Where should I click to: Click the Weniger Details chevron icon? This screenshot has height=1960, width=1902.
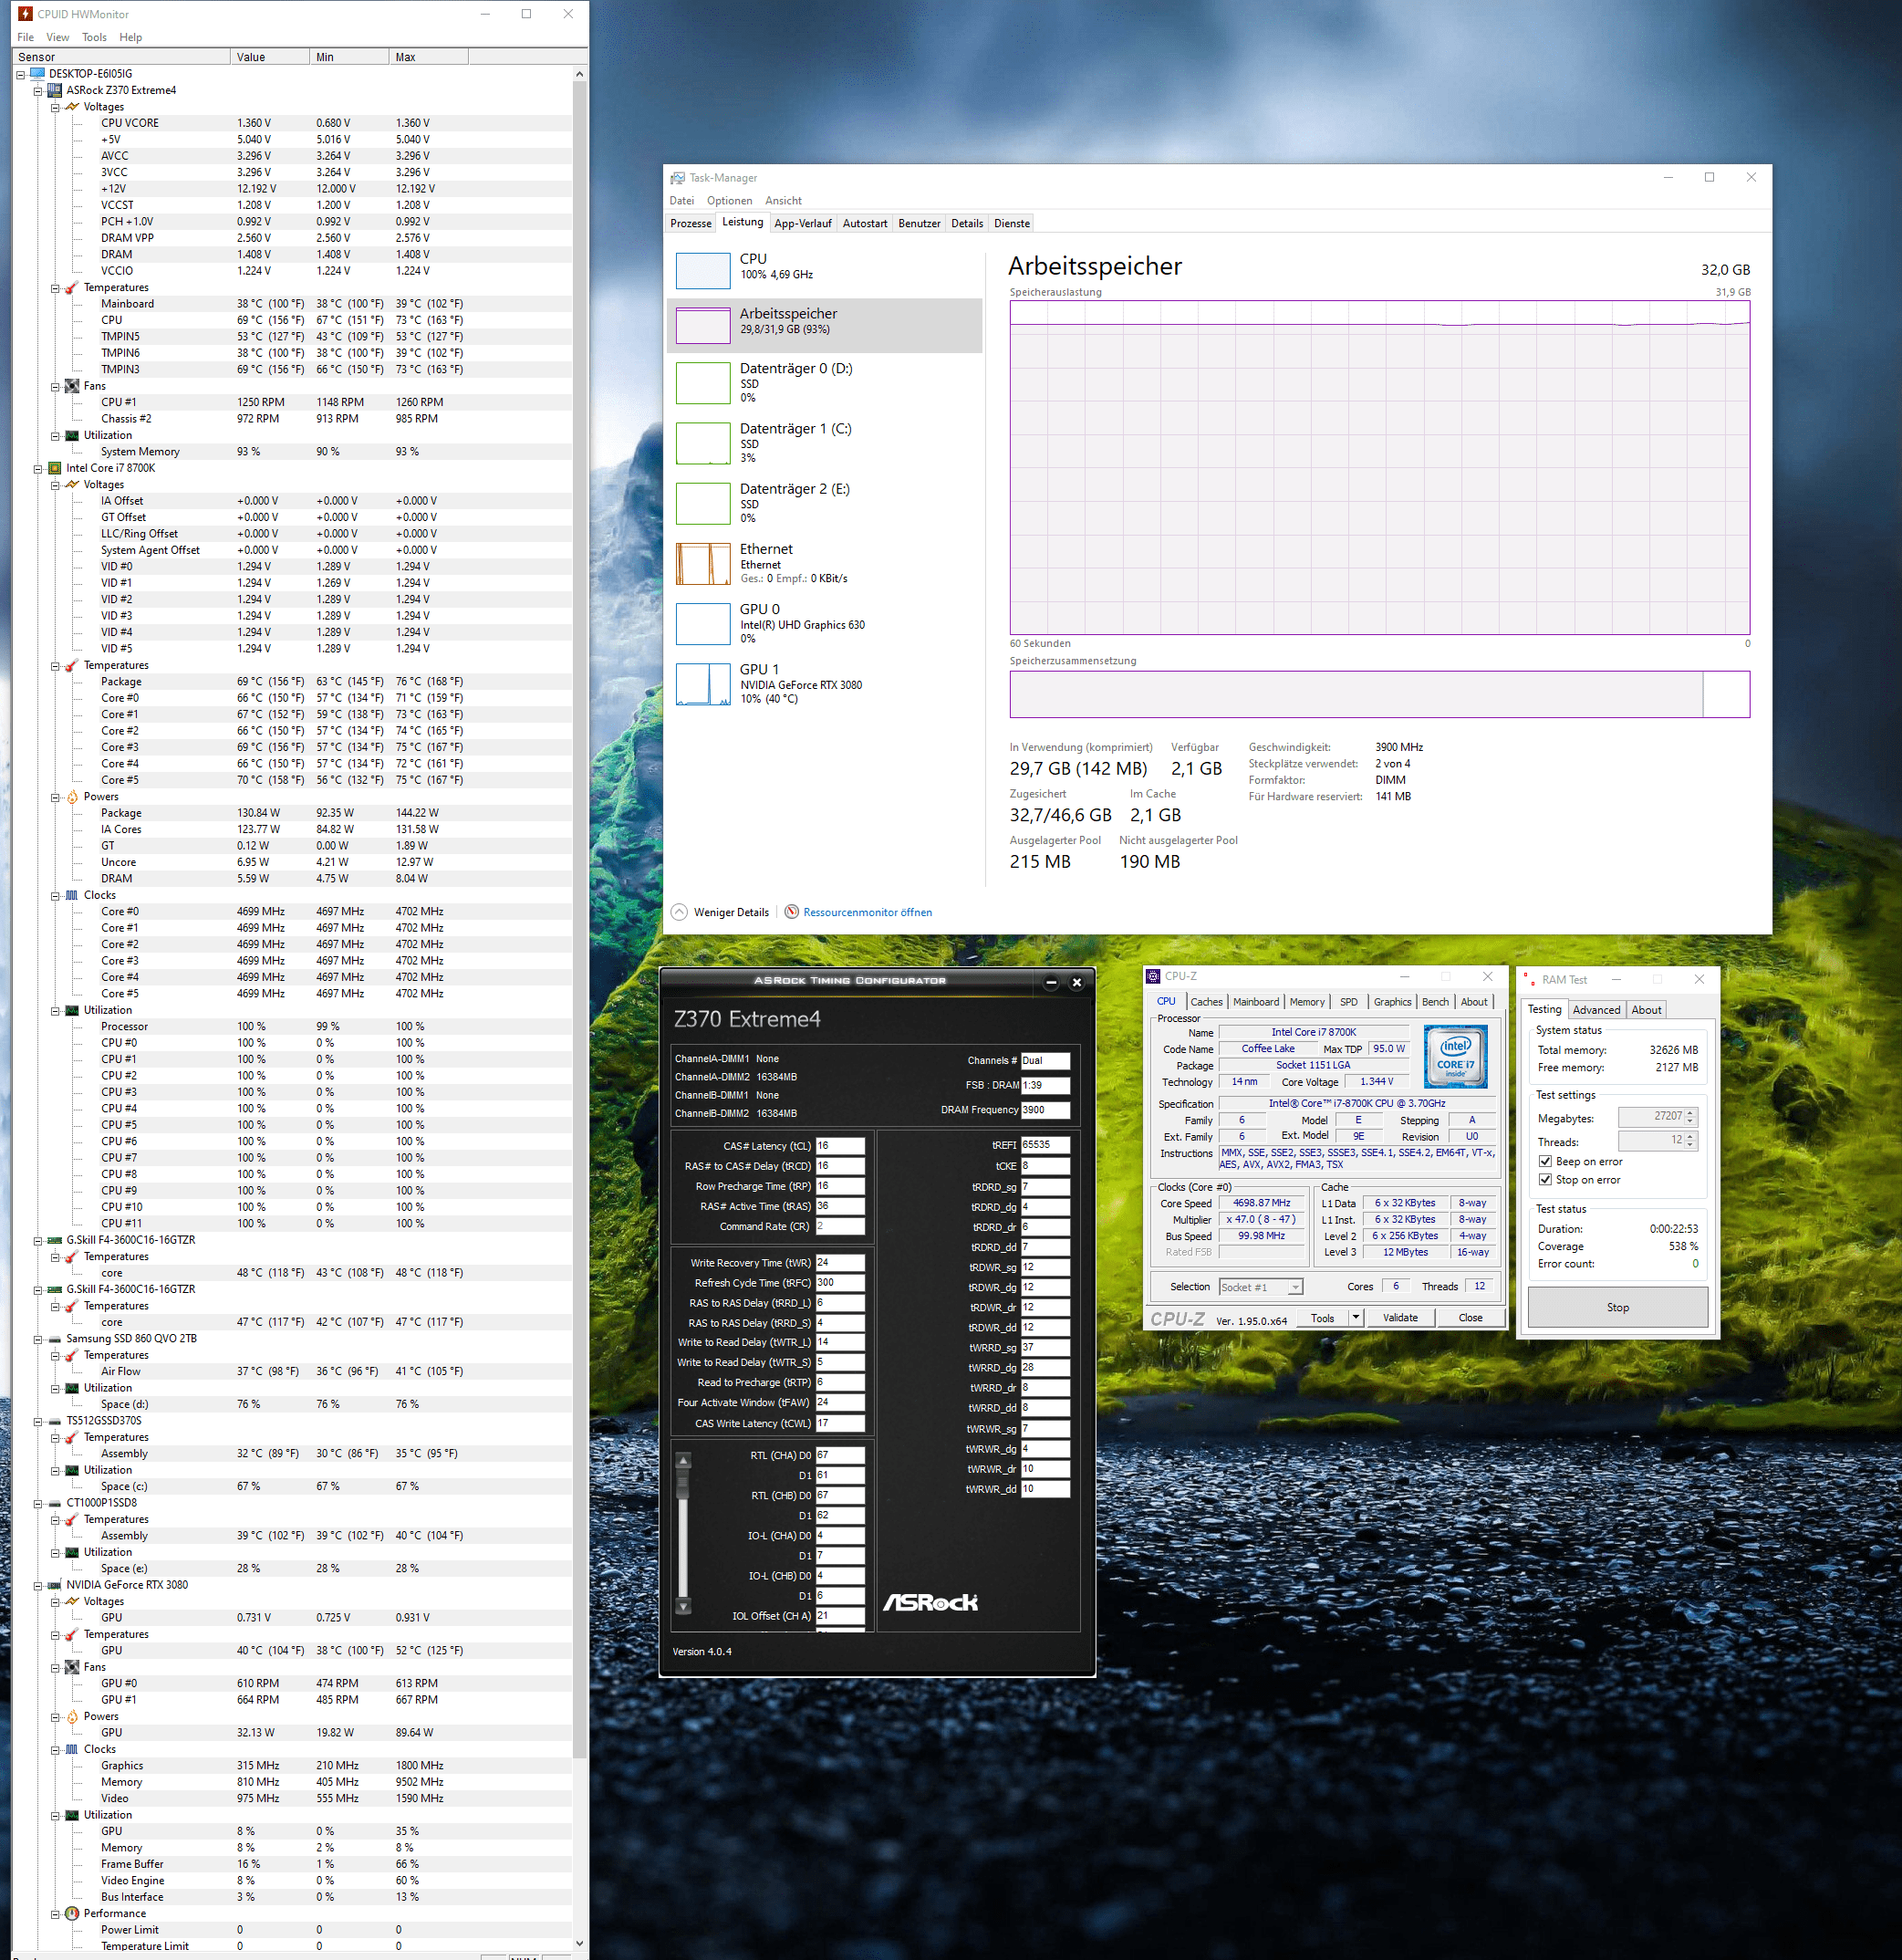tap(680, 912)
